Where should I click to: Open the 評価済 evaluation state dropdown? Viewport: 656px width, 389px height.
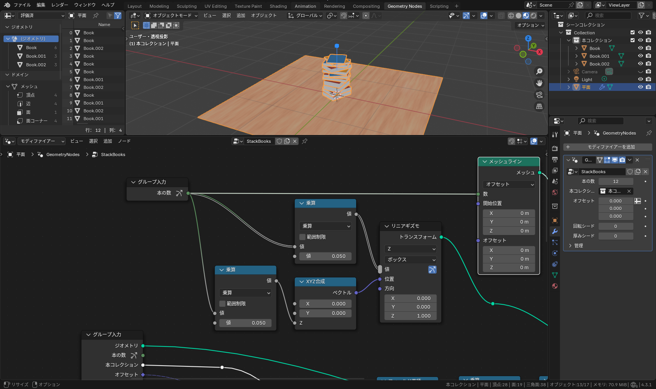pos(41,16)
